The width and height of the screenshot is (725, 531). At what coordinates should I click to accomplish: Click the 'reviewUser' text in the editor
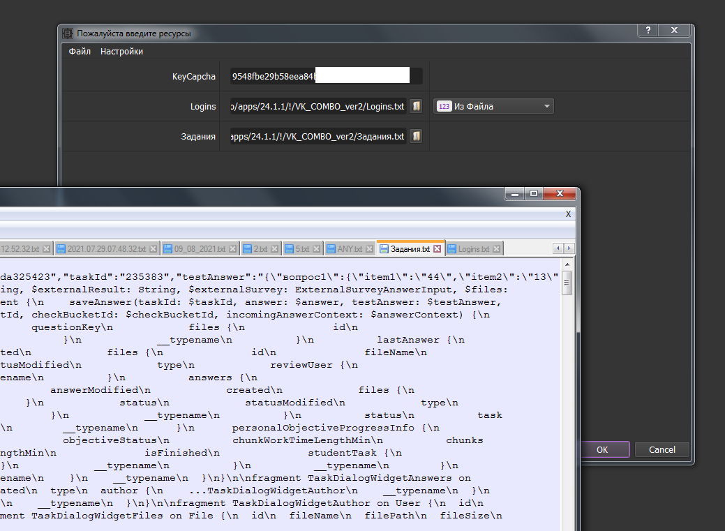pyautogui.click(x=301, y=365)
